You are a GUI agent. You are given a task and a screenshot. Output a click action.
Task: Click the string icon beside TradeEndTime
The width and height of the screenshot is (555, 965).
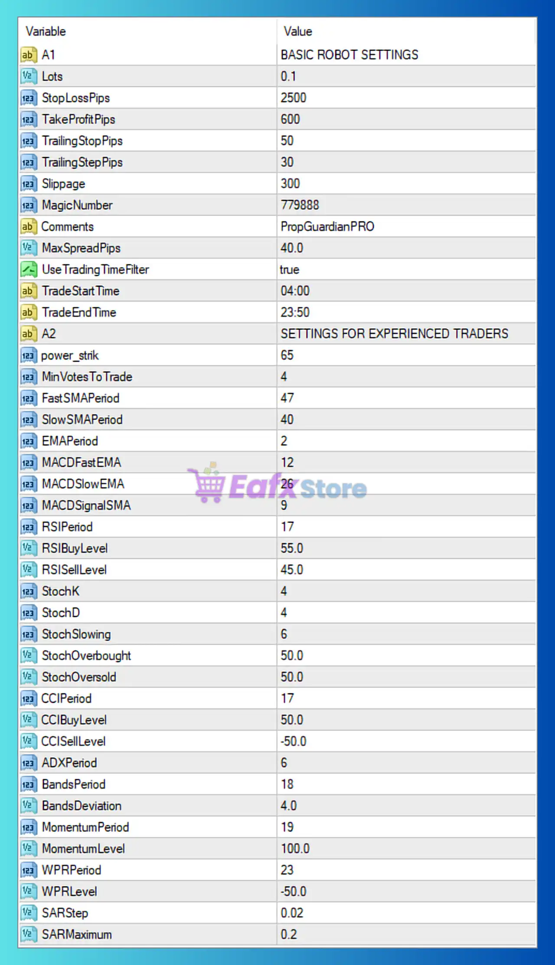[28, 312]
